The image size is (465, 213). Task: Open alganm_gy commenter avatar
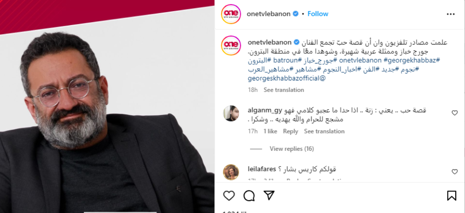[x=231, y=113]
